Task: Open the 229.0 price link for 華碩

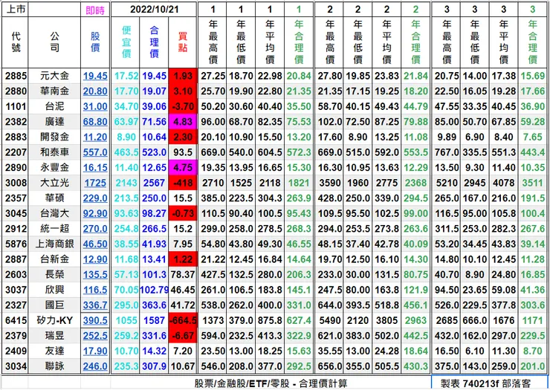Action: click(95, 198)
